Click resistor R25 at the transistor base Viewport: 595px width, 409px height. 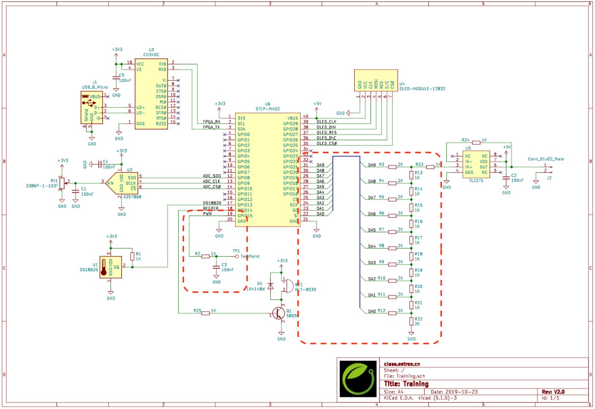206,313
